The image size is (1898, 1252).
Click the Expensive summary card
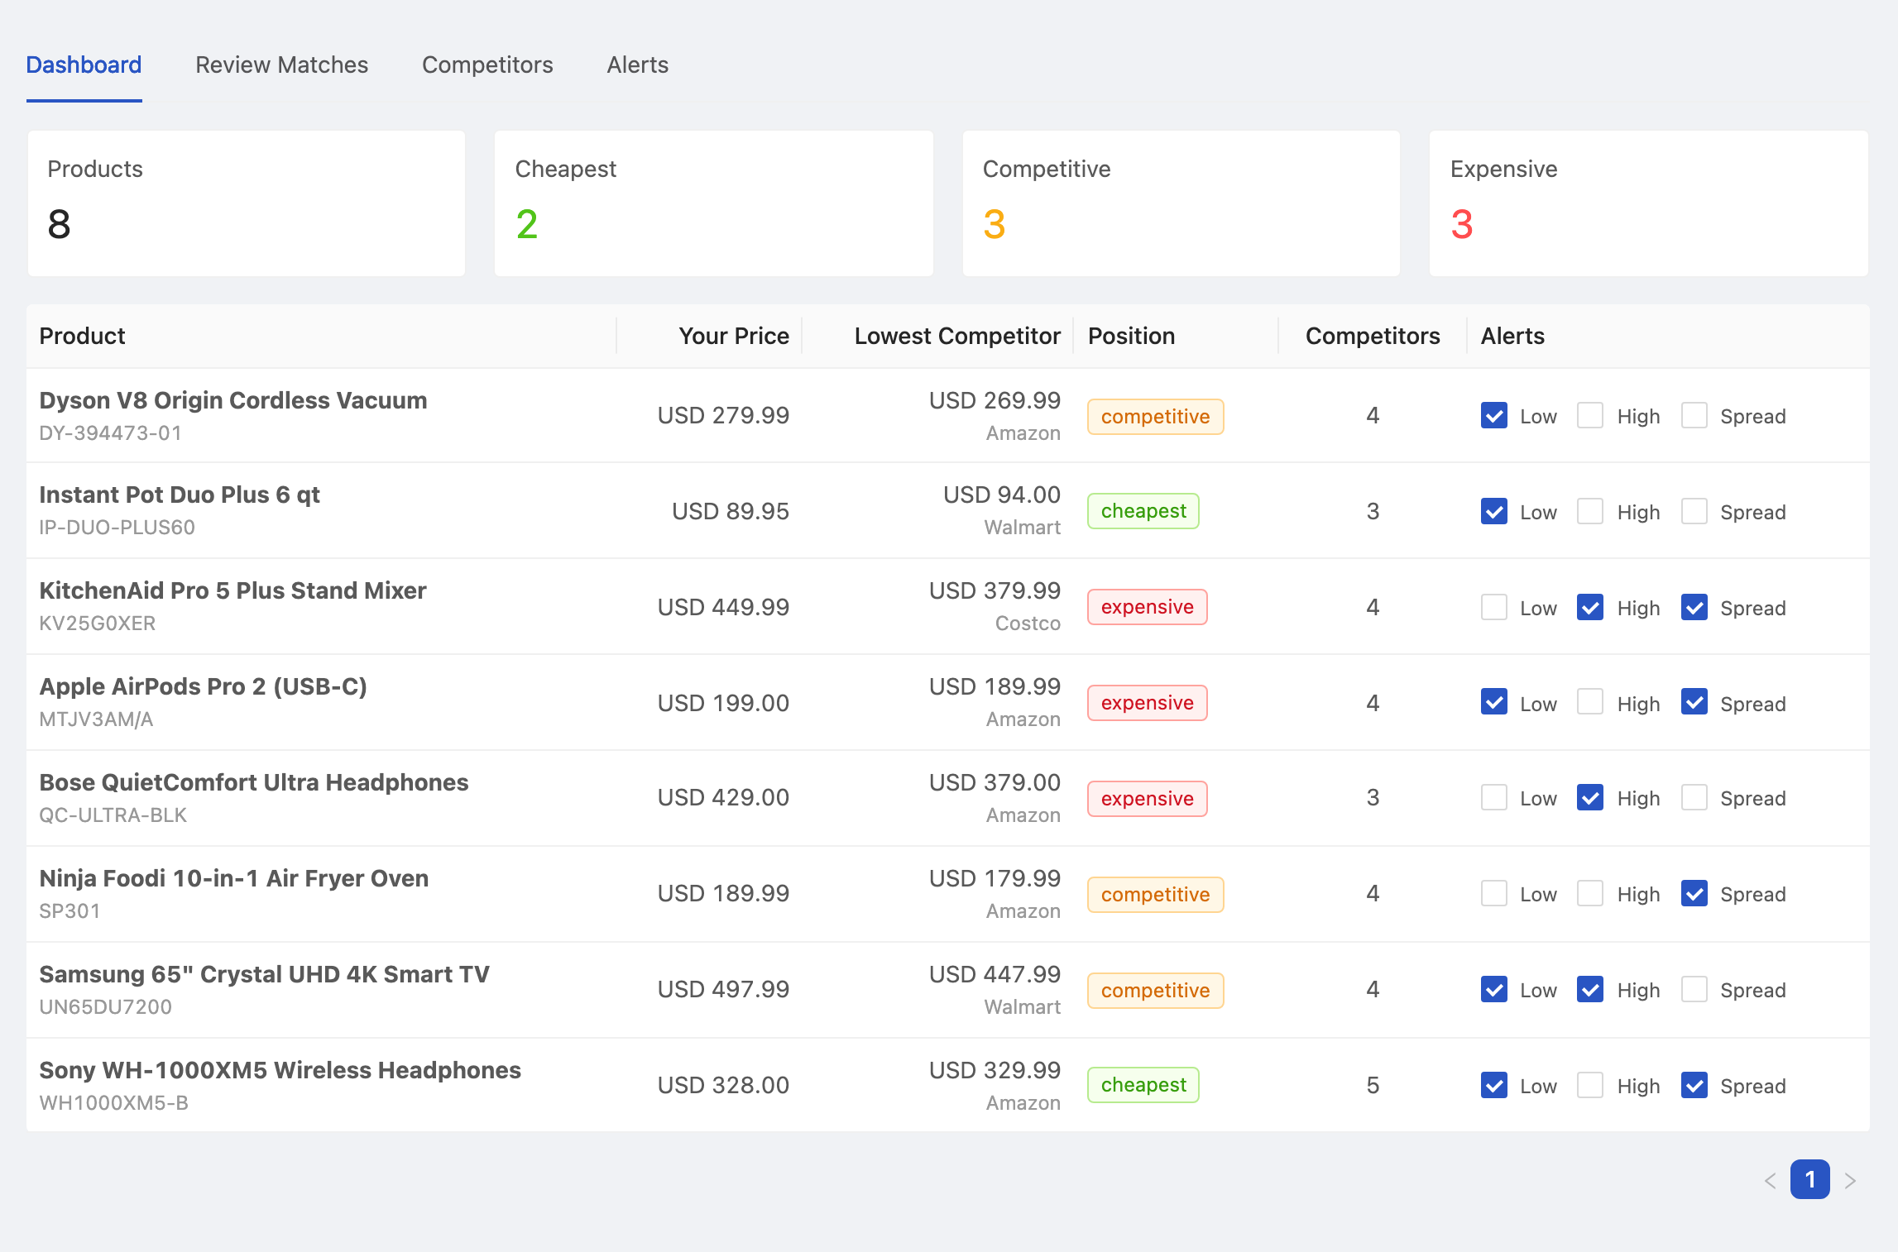[x=1649, y=203]
